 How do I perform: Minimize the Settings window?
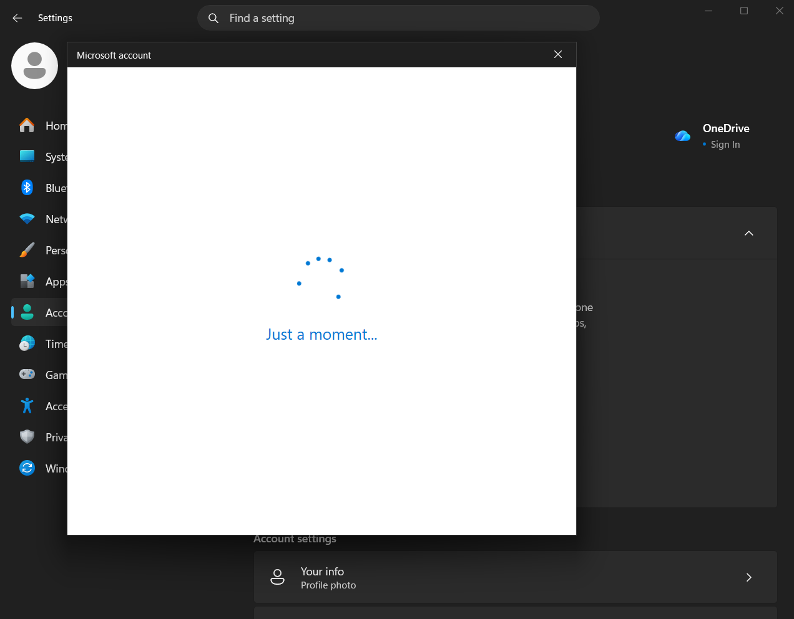[708, 11]
